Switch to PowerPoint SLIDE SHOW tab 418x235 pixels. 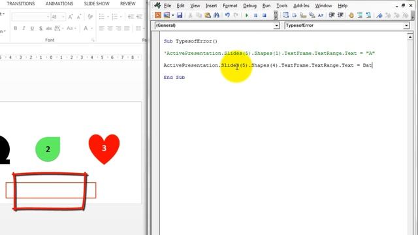pos(97,4)
